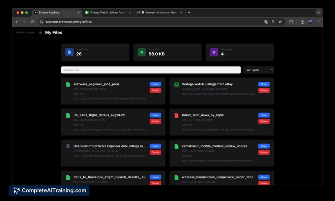Open a new browser tab
This screenshot has width=335, height=201.
click(x=189, y=12)
